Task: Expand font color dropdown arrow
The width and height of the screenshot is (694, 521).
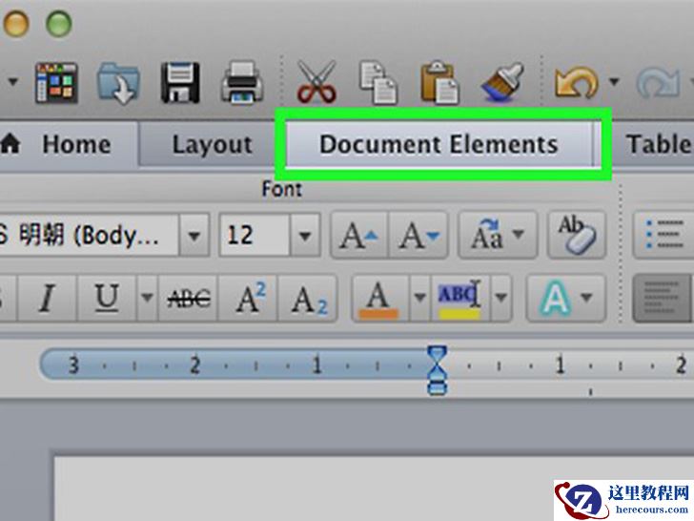Action: (420, 298)
